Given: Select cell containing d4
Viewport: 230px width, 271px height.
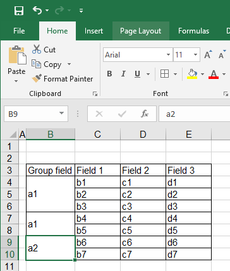Looking at the screenshot, I should [189, 218].
